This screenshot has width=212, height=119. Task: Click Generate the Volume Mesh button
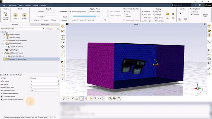(15, 117)
